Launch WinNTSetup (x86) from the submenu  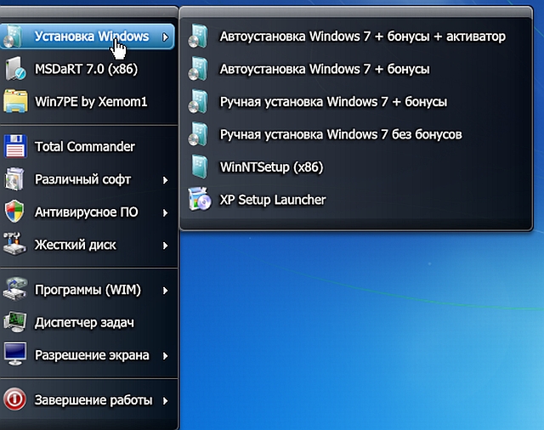click(x=271, y=167)
